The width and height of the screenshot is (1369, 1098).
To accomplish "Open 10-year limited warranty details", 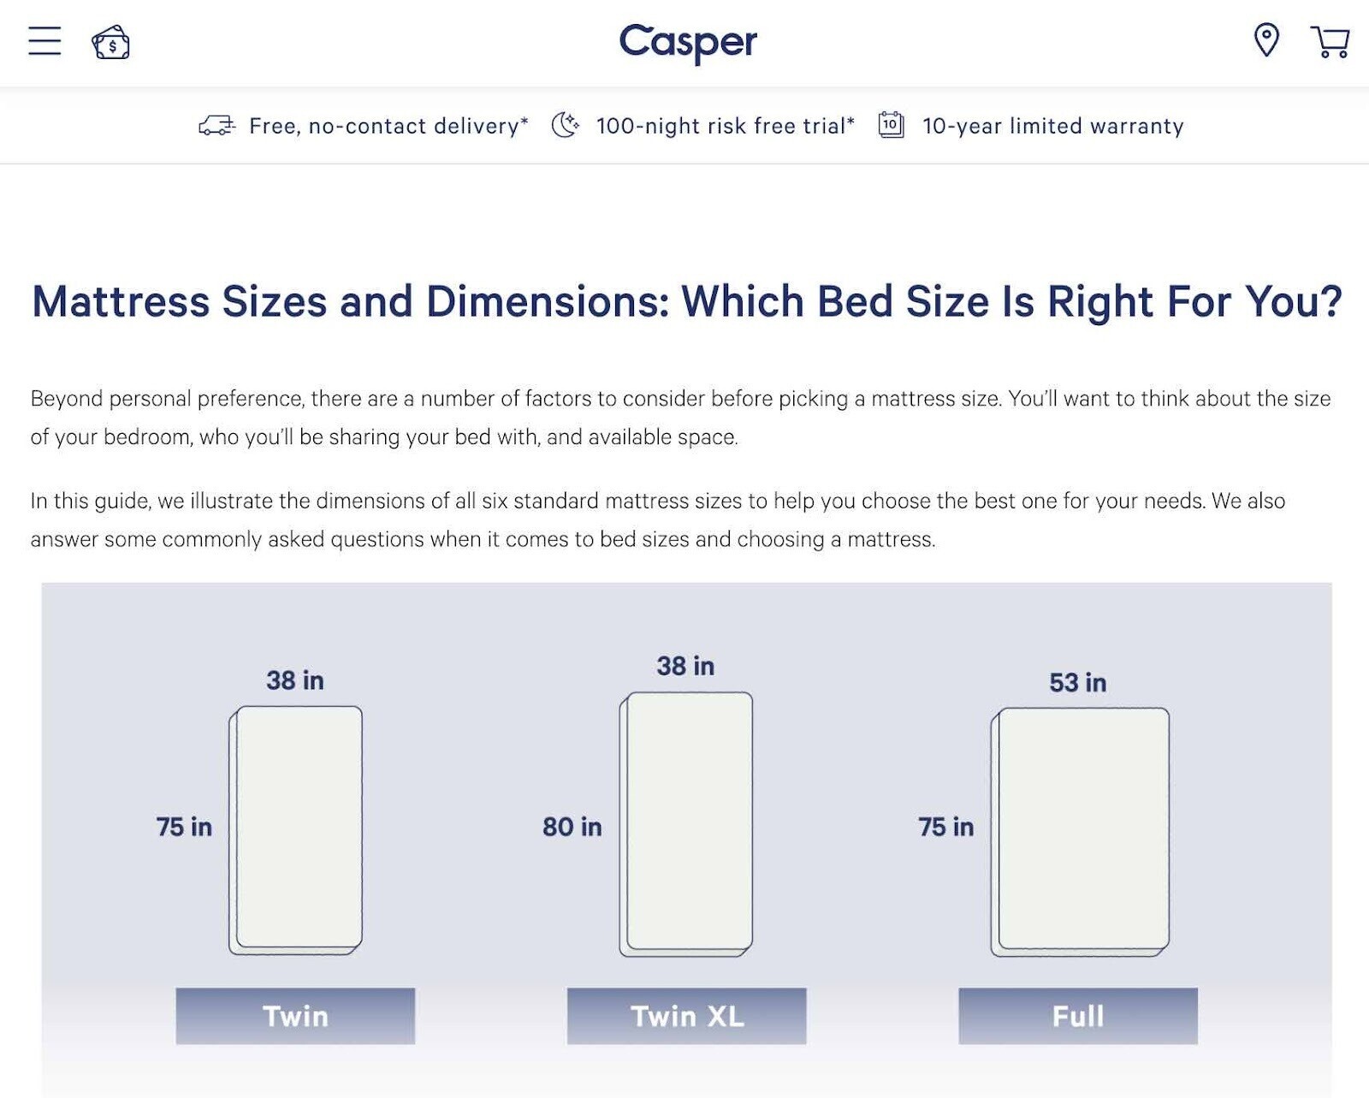I will point(1053,126).
